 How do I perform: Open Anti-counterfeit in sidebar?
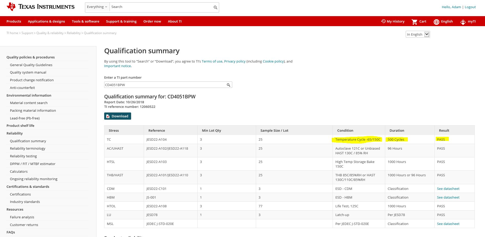tap(22, 88)
